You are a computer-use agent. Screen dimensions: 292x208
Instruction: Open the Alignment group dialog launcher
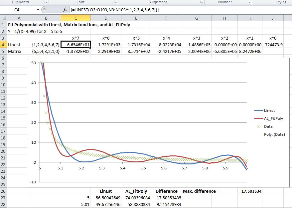202,2
